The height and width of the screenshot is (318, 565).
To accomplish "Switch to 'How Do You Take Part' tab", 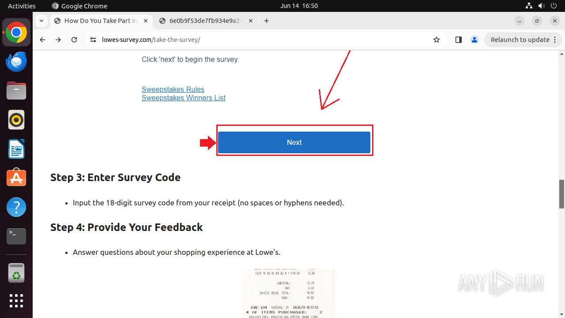I will 101,21.
